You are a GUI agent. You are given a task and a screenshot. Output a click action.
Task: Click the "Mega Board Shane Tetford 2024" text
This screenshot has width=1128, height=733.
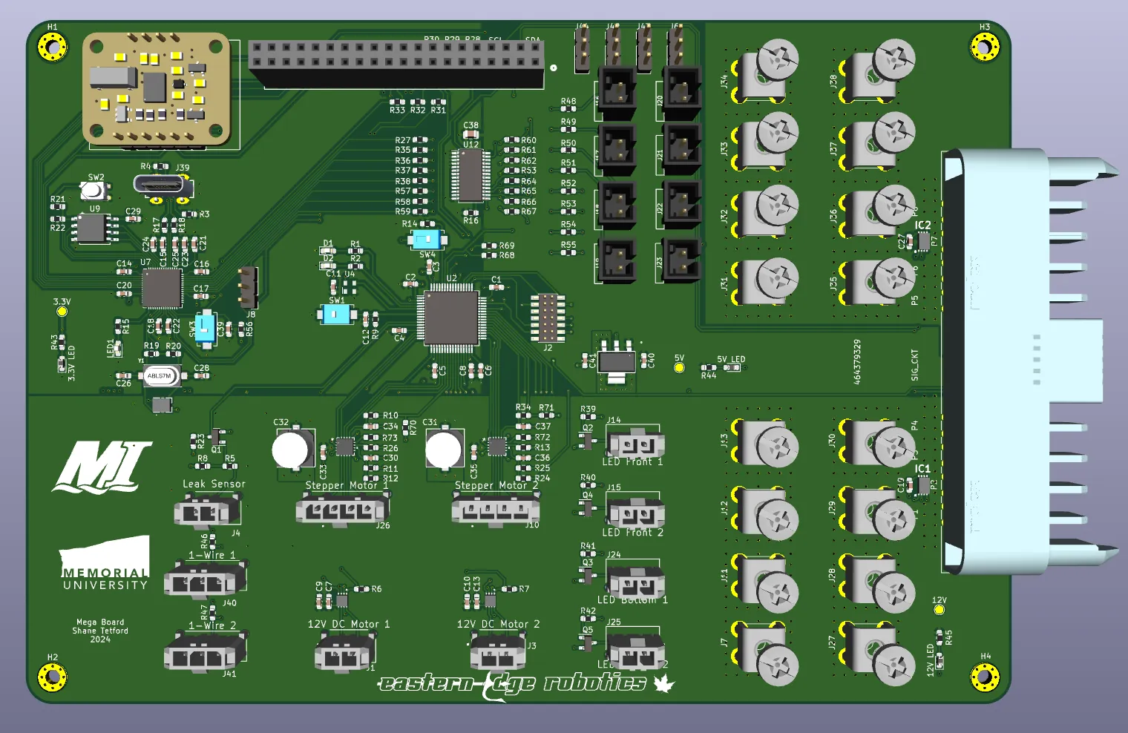(100, 631)
